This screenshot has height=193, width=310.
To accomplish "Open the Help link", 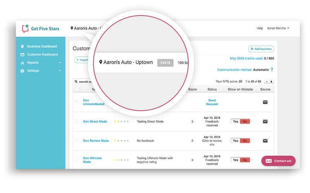I will 260,28.
